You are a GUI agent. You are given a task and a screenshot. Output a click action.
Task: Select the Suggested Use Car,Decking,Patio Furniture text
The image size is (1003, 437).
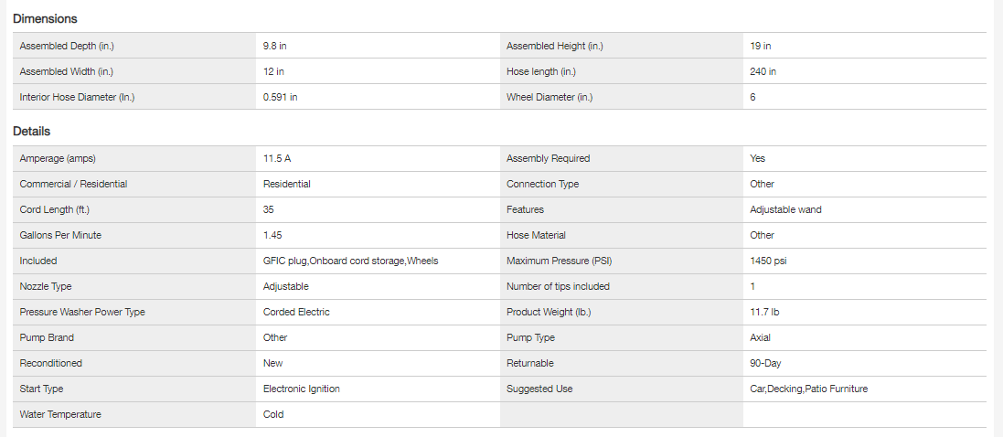point(808,389)
